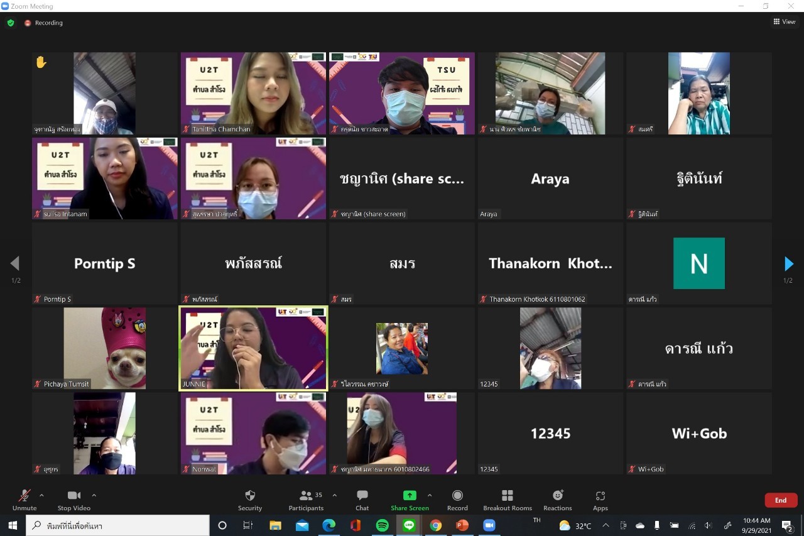Expand share options arrow beside Share Screen
Viewport: 804px width, 536px height.
point(430,495)
